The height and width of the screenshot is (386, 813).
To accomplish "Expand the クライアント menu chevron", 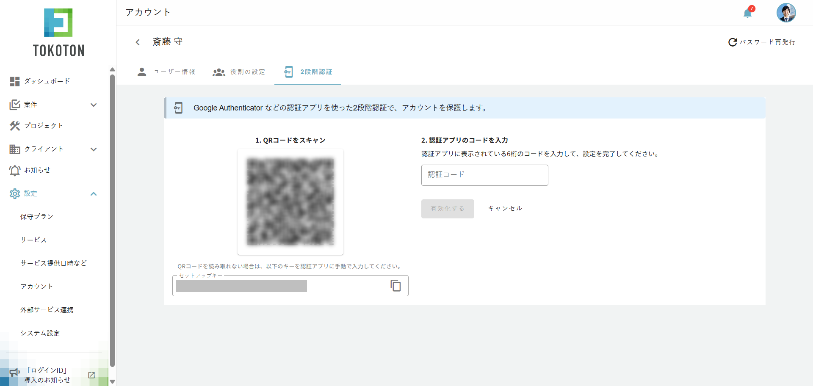I will click(94, 149).
